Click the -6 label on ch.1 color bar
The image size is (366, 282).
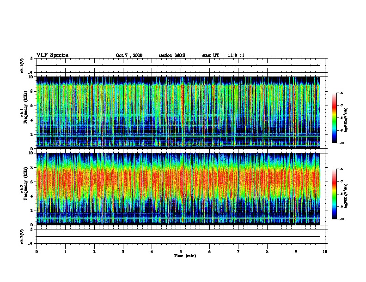[x=341, y=93]
